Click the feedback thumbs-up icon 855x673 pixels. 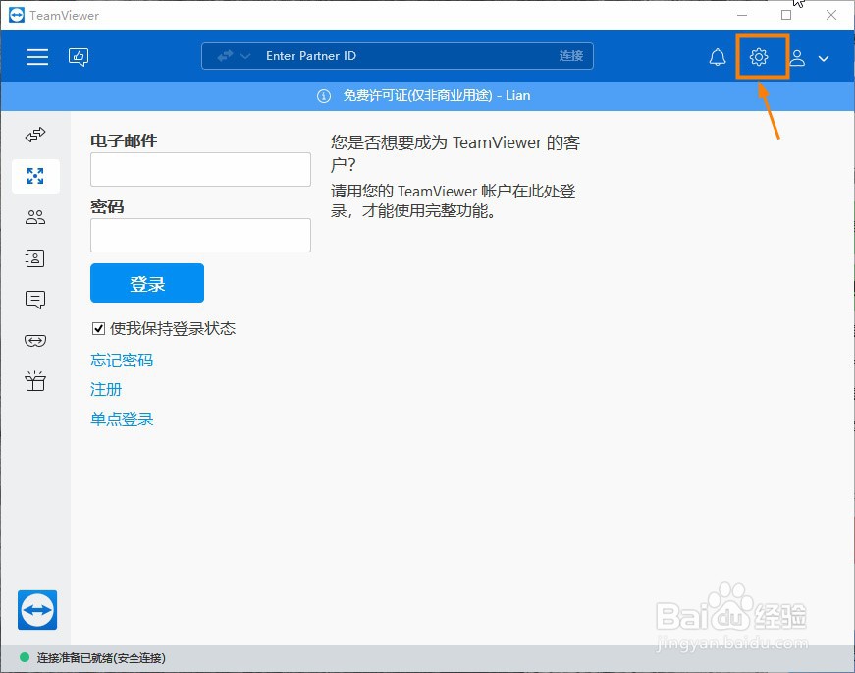pos(79,57)
